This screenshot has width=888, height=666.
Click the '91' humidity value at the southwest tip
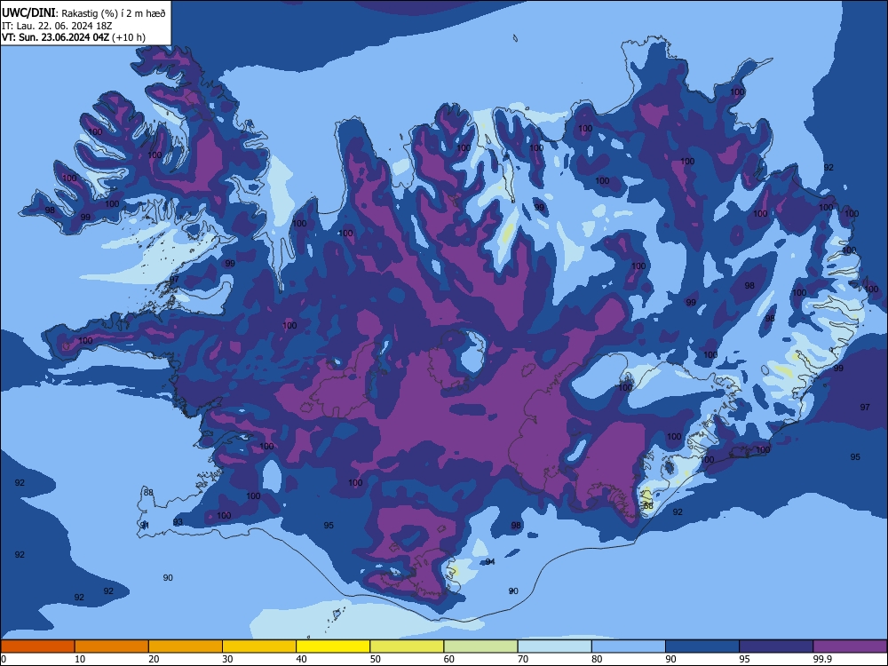point(145,526)
